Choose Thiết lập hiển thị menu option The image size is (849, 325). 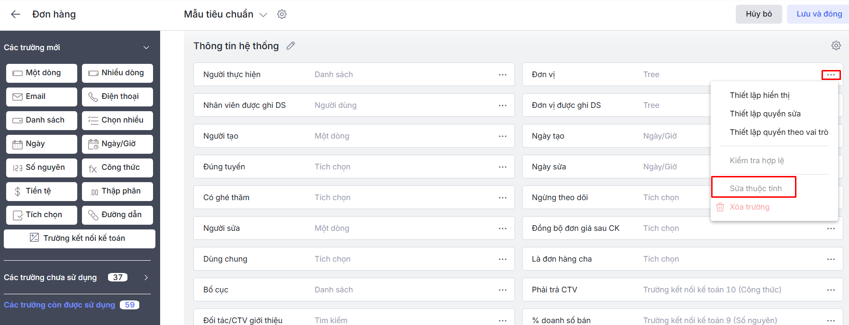(759, 95)
